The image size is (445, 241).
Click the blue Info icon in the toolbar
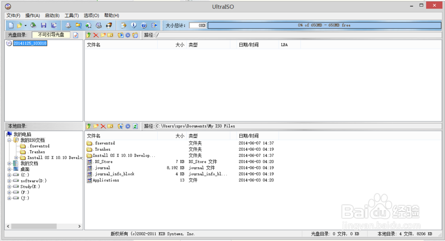[x=133, y=25]
